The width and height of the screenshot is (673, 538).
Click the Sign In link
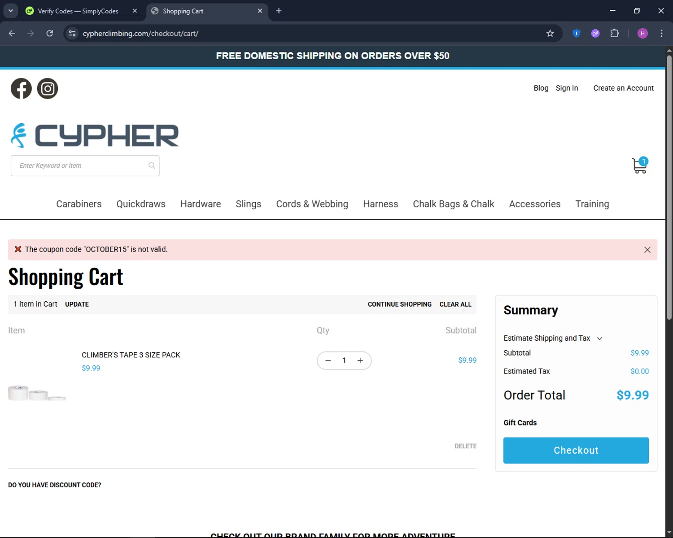pos(567,88)
